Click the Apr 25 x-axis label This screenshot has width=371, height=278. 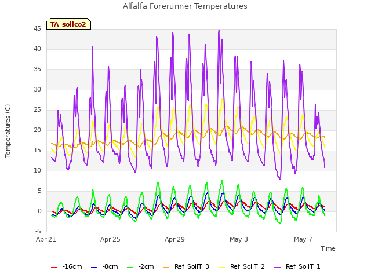pyautogui.click(x=110, y=239)
